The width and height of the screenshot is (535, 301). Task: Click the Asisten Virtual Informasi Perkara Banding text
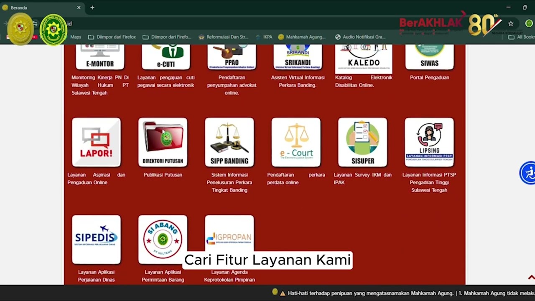(298, 81)
